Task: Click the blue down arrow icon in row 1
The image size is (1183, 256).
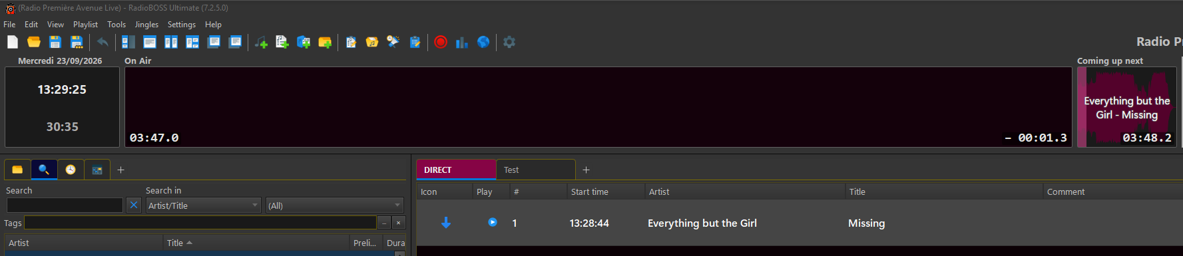Action: (x=446, y=223)
